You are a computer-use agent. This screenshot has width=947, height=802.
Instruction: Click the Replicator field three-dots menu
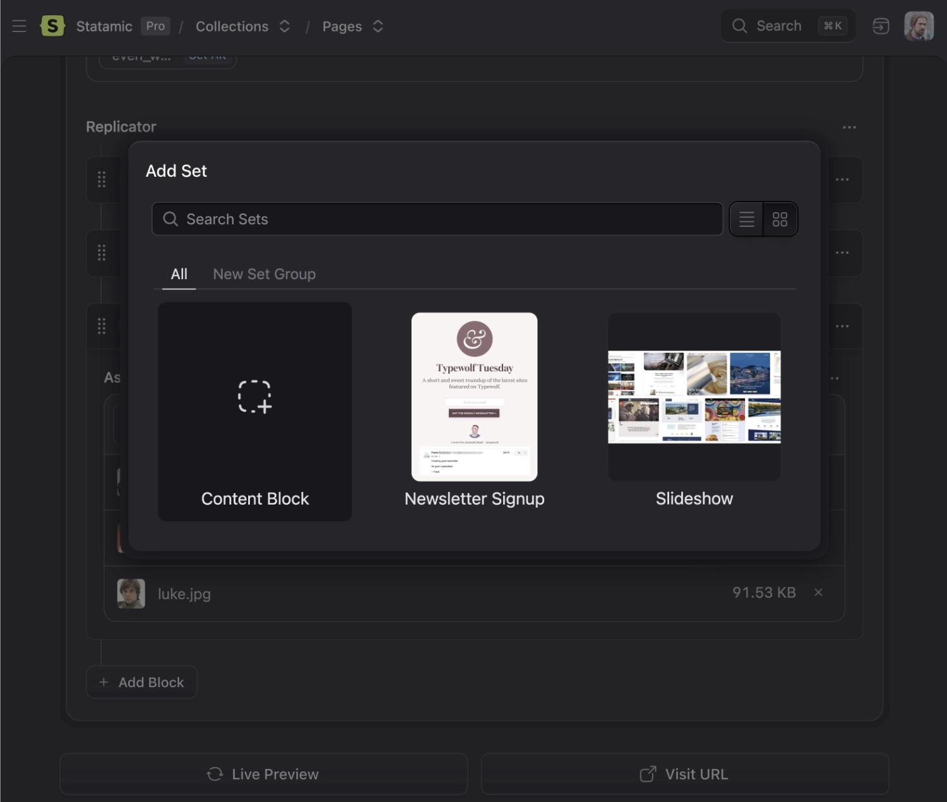pos(849,128)
